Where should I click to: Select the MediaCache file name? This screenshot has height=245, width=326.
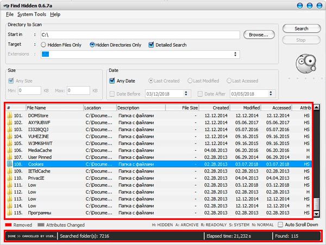40,150
